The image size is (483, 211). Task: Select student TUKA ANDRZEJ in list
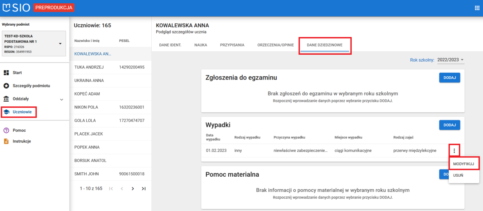coord(88,67)
